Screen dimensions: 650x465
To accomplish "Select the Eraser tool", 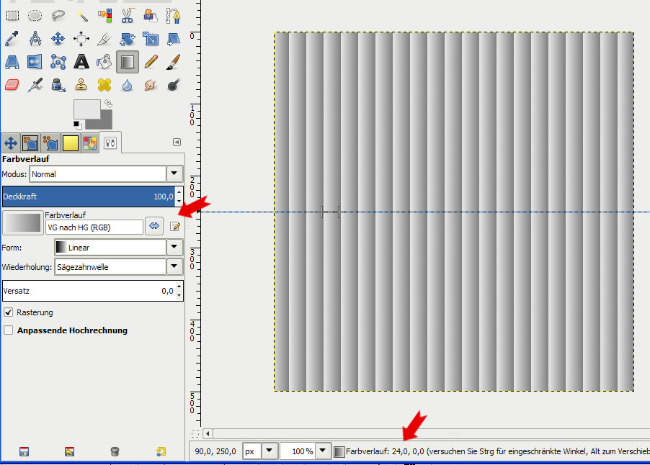I will point(12,86).
